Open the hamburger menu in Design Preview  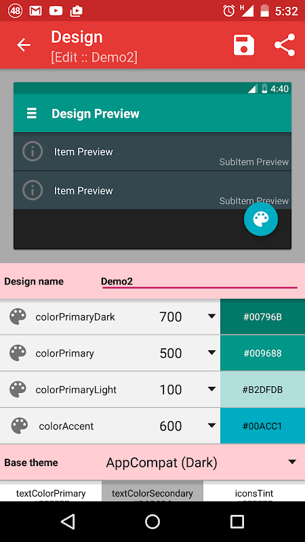tap(32, 113)
